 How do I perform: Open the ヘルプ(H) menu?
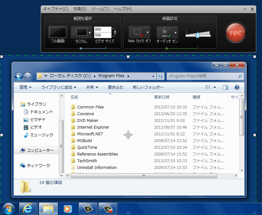click(x=123, y=9)
